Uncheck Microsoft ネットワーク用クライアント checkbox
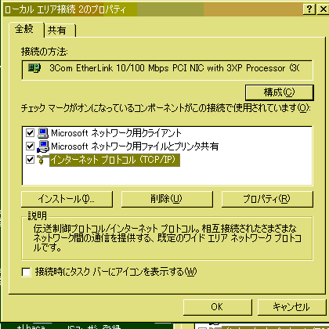The height and width of the screenshot is (329, 329). click(31, 133)
